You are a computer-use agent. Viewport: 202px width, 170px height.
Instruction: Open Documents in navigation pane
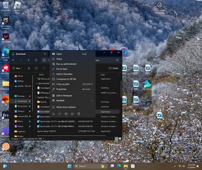click(x=23, y=106)
